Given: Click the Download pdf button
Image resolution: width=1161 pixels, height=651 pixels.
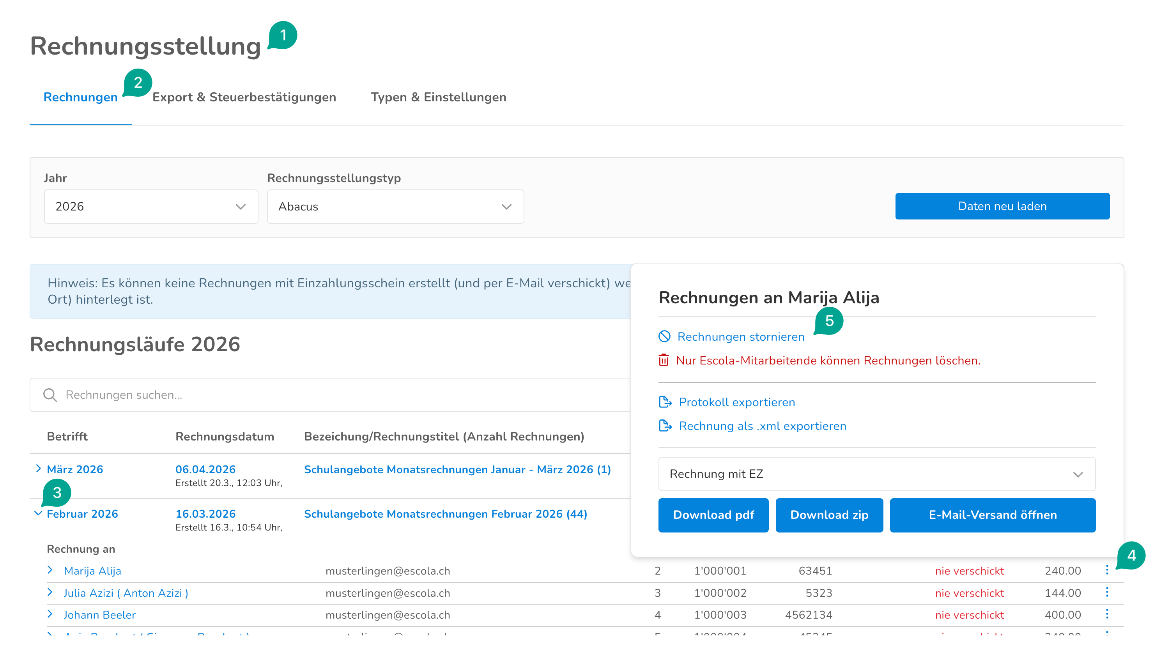Looking at the screenshot, I should coord(713,515).
